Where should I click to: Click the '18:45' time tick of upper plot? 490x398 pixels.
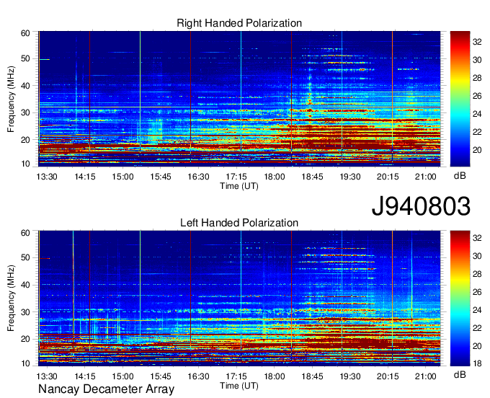click(x=312, y=177)
